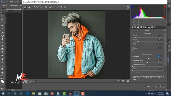Select the Camera Raw Hand tool
Viewport: 171px width, 96px height.
coord(29,7)
